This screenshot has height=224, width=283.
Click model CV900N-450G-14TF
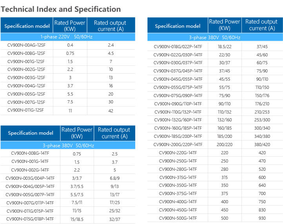[178, 210]
